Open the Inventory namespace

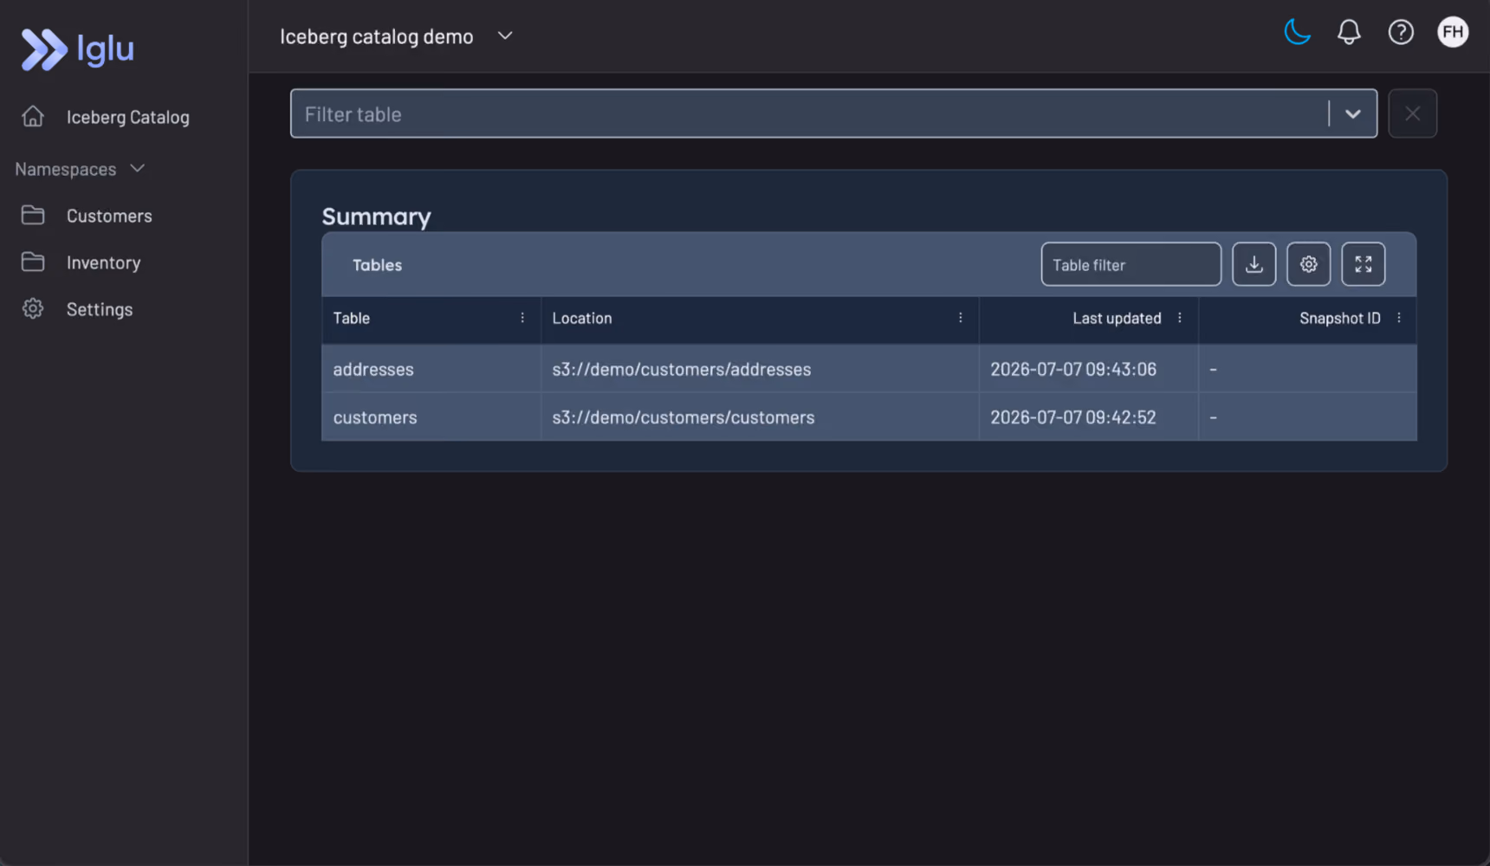pyautogui.click(x=103, y=262)
